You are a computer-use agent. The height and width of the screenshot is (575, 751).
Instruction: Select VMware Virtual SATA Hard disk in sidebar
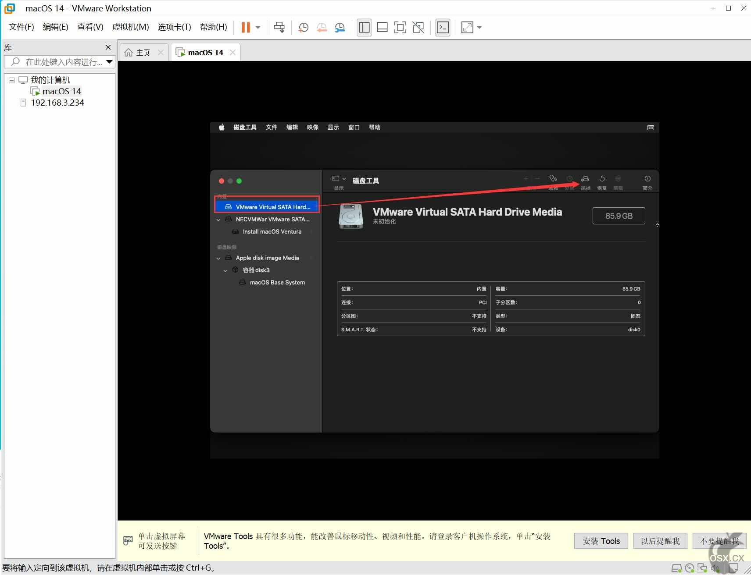click(x=267, y=207)
